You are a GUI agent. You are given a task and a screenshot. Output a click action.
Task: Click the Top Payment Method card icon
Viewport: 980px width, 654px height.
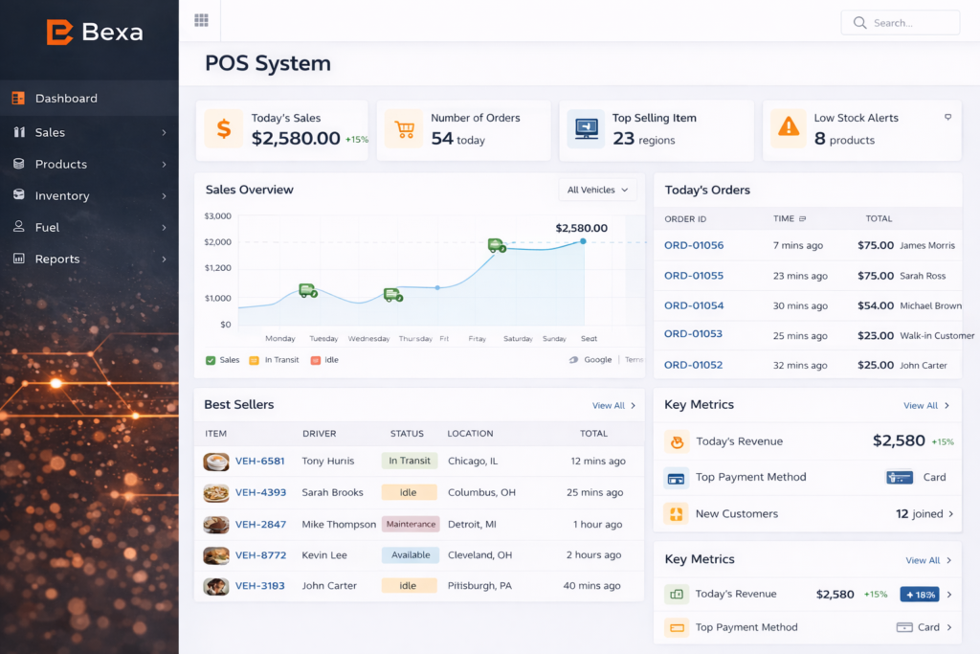677,478
